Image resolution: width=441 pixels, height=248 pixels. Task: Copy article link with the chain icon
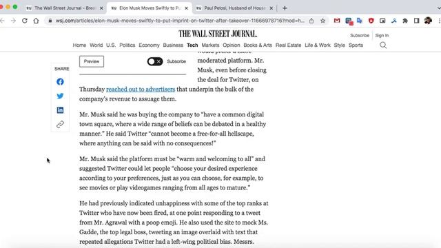pyautogui.click(x=60, y=124)
